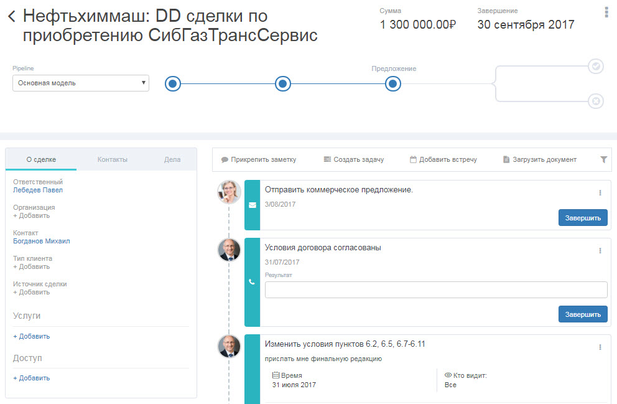This screenshot has width=617, height=404.
Task: Add a service under 'Услуги' section
Action: point(32,337)
